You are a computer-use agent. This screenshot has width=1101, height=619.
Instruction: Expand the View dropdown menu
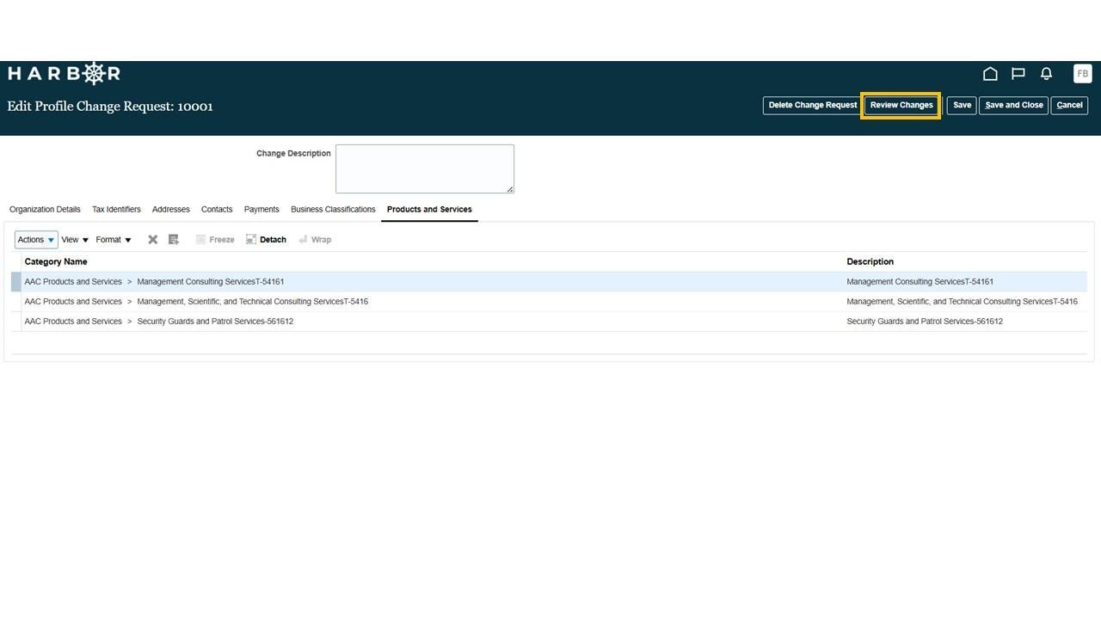(75, 240)
